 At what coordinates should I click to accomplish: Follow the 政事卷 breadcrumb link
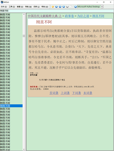point(69,16)
